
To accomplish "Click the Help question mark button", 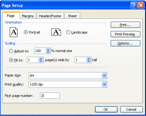I will (x=134, y=5).
